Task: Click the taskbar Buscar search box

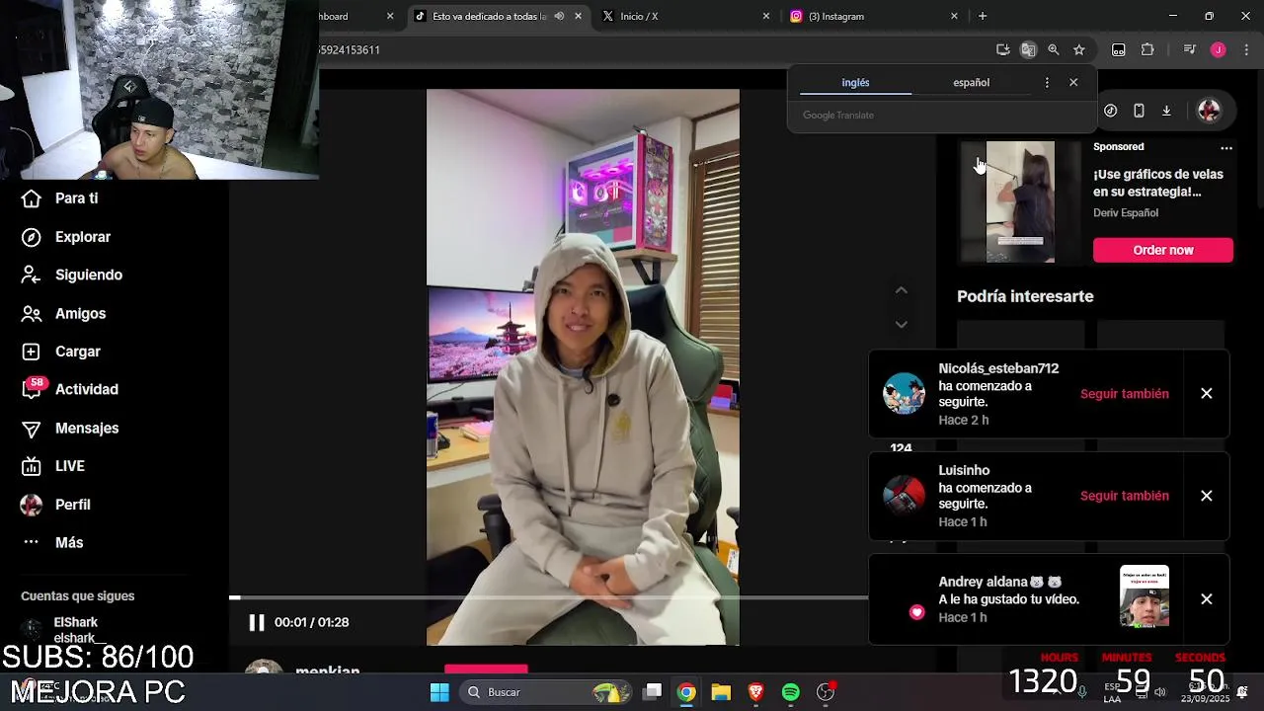Action: (x=547, y=692)
